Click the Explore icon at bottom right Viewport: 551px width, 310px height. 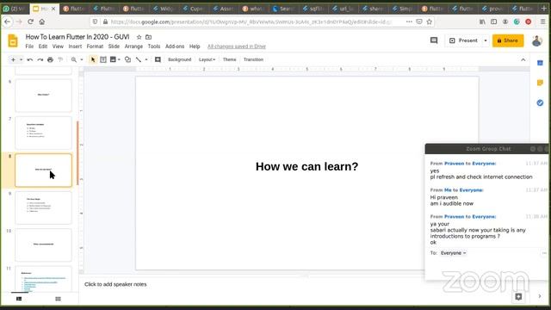(518, 297)
